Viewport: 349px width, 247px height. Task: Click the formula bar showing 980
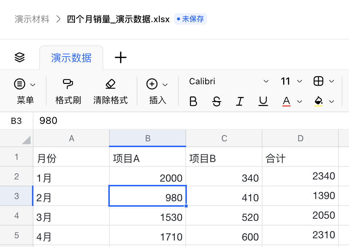tap(191, 121)
